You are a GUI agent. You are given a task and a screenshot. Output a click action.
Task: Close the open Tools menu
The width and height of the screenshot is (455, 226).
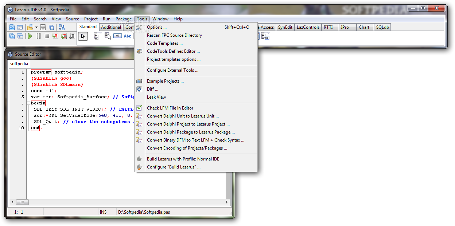click(x=142, y=19)
